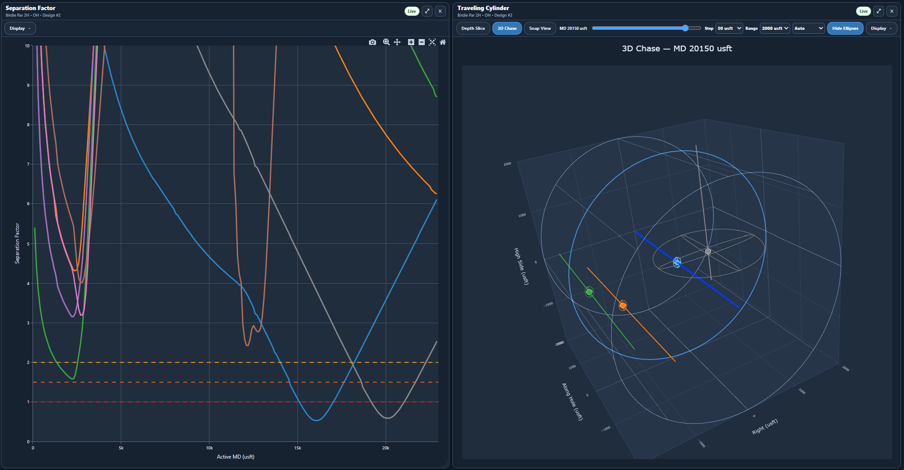This screenshot has height=470, width=904.
Task: Zoom in with plus modebar icon
Action: [411, 42]
